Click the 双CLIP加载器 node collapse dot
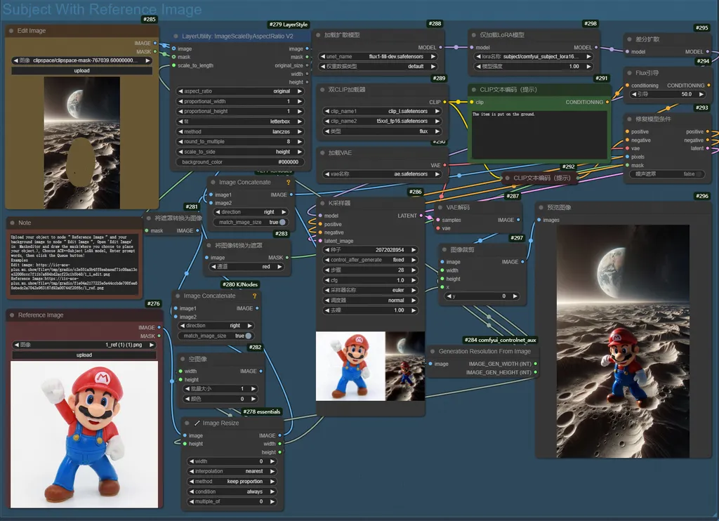 pos(322,90)
